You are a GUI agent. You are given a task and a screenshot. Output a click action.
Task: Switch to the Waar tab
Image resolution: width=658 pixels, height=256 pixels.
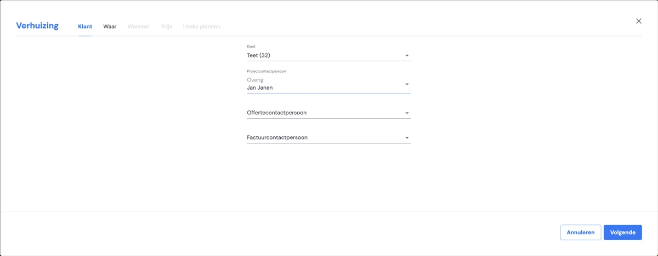click(x=110, y=26)
